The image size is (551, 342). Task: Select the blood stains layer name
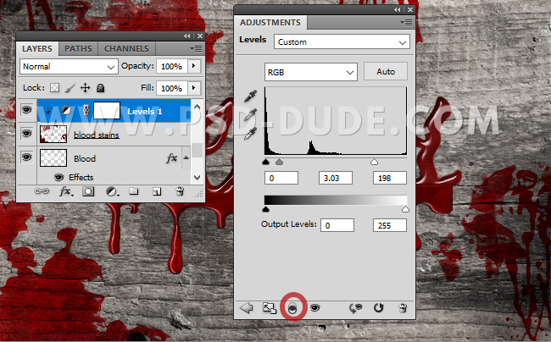tap(97, 135)
